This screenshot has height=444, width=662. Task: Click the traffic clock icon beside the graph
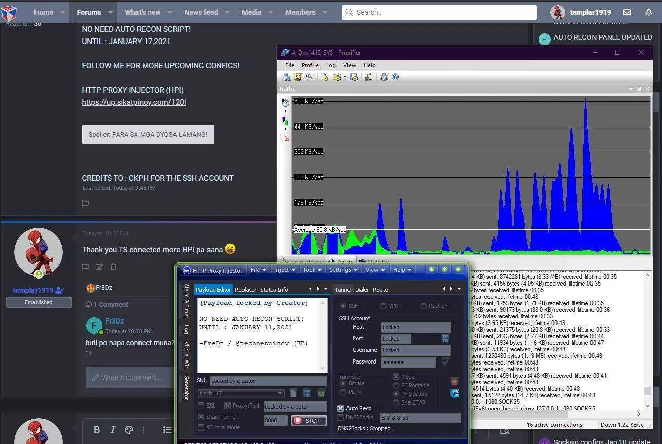pos(285,103)
